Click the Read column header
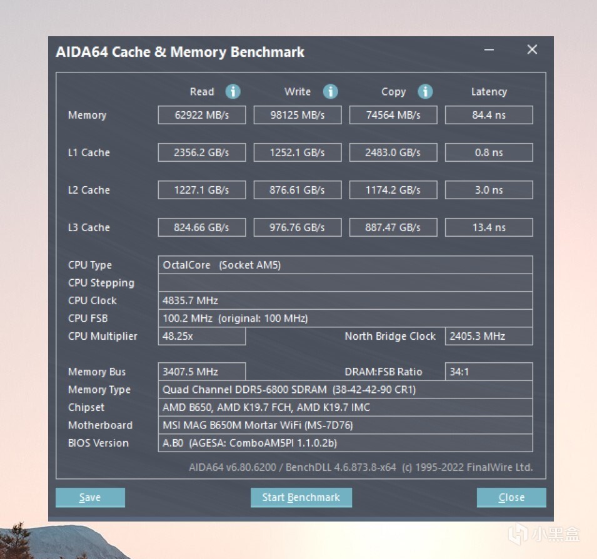This screenshot has height=559, width=597. coord(202,92)
